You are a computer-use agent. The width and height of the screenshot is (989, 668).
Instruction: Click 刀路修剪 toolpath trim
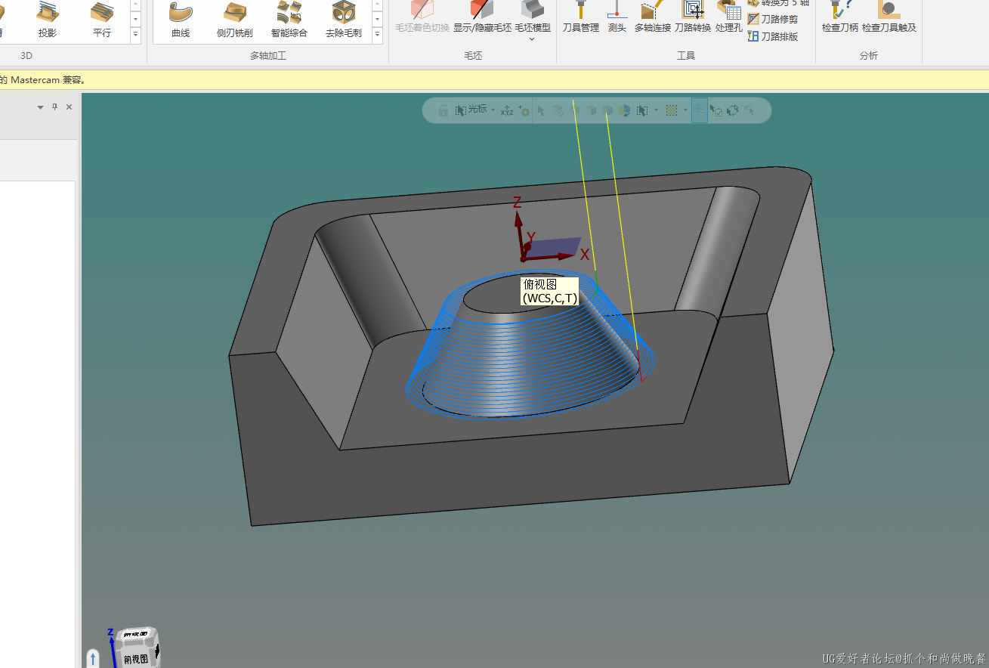pos(772,20)
